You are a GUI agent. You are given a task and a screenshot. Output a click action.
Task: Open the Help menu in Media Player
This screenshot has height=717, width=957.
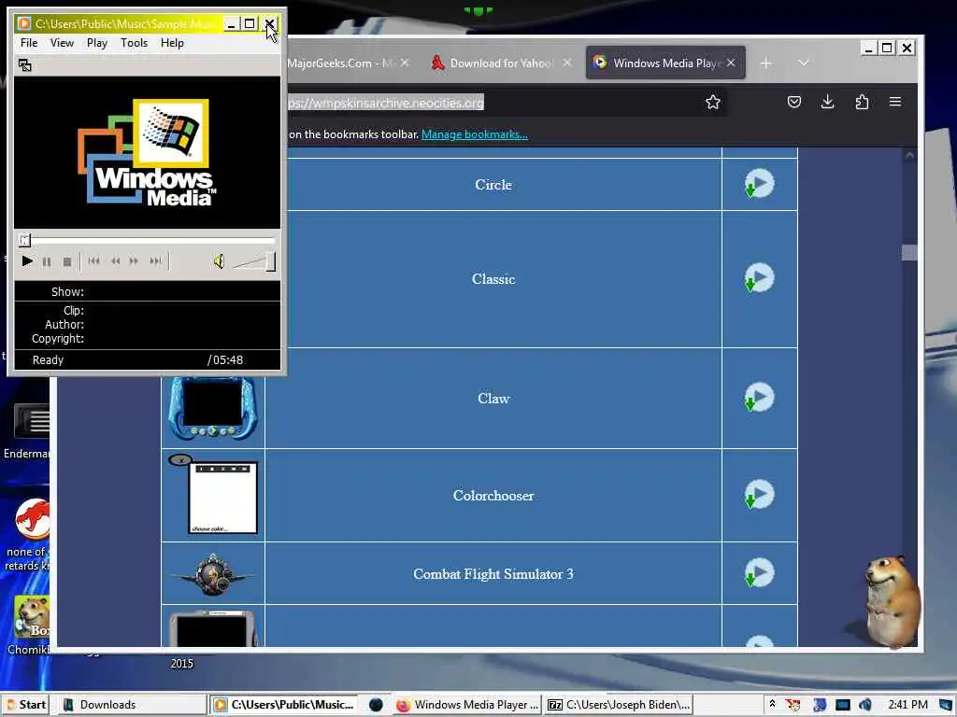coord(172,43)
